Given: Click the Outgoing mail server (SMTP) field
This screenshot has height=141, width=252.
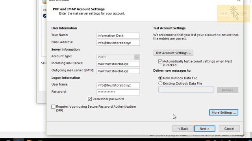Looking at the screenshot, I should 118,71.
